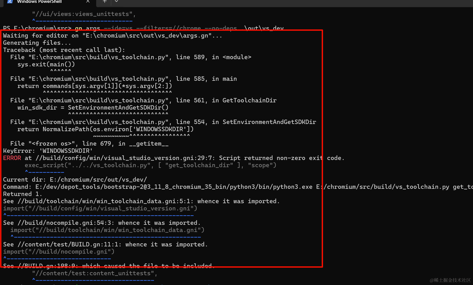473x285 pixels.
Task: Click the "win_sdk_dir = SetEnvironmentAndGetSDKDir()" line
Action: (93, 108)
